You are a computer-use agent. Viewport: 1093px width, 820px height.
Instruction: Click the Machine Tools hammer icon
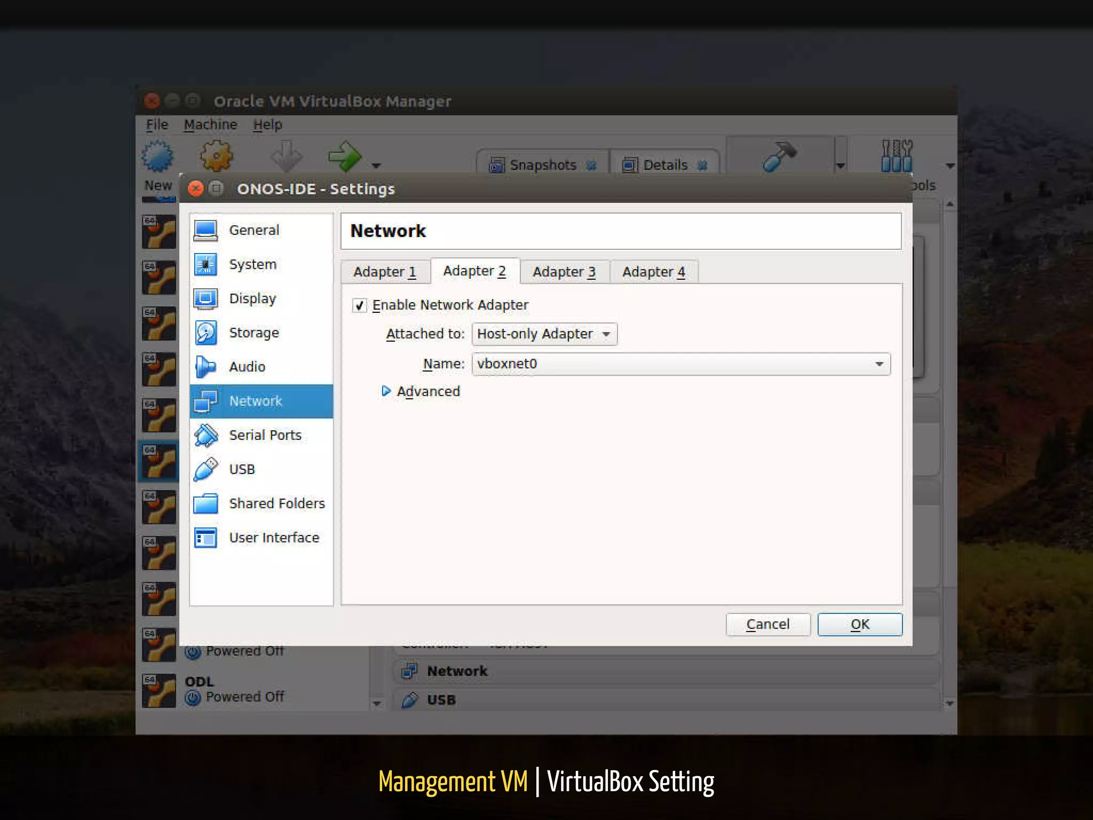(780, 156)
